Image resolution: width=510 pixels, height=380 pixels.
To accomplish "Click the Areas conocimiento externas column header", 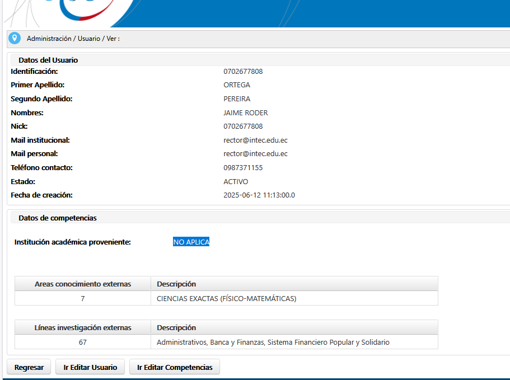I will pyautogui.click(x=83, y=284).
